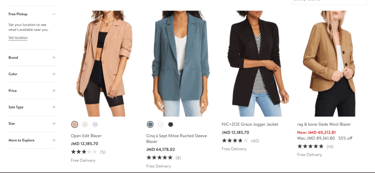
Task: Expand the Color filter
Action: [x=54, y=74]
